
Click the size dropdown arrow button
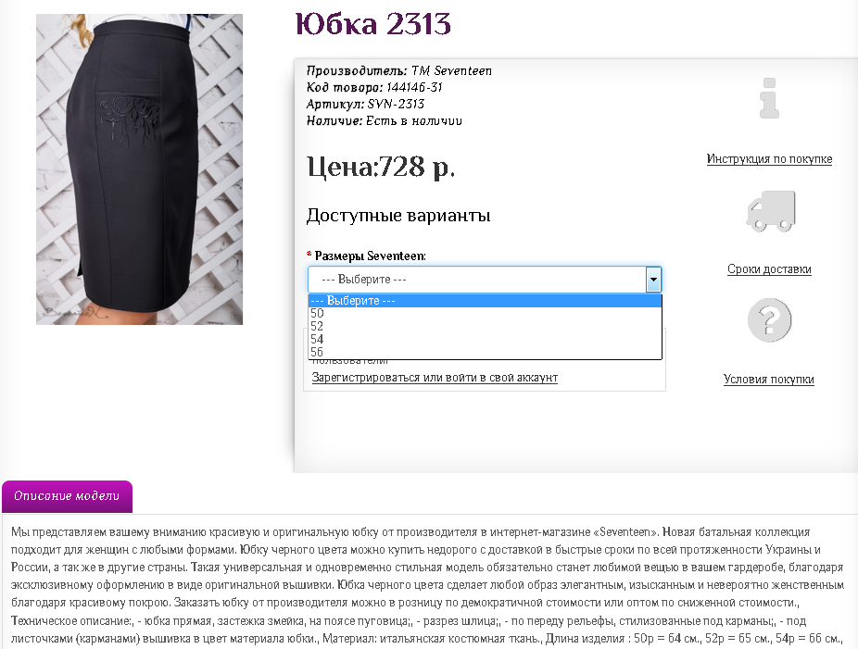(653, 280)
